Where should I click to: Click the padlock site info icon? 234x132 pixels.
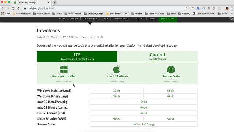coord(25,8)
